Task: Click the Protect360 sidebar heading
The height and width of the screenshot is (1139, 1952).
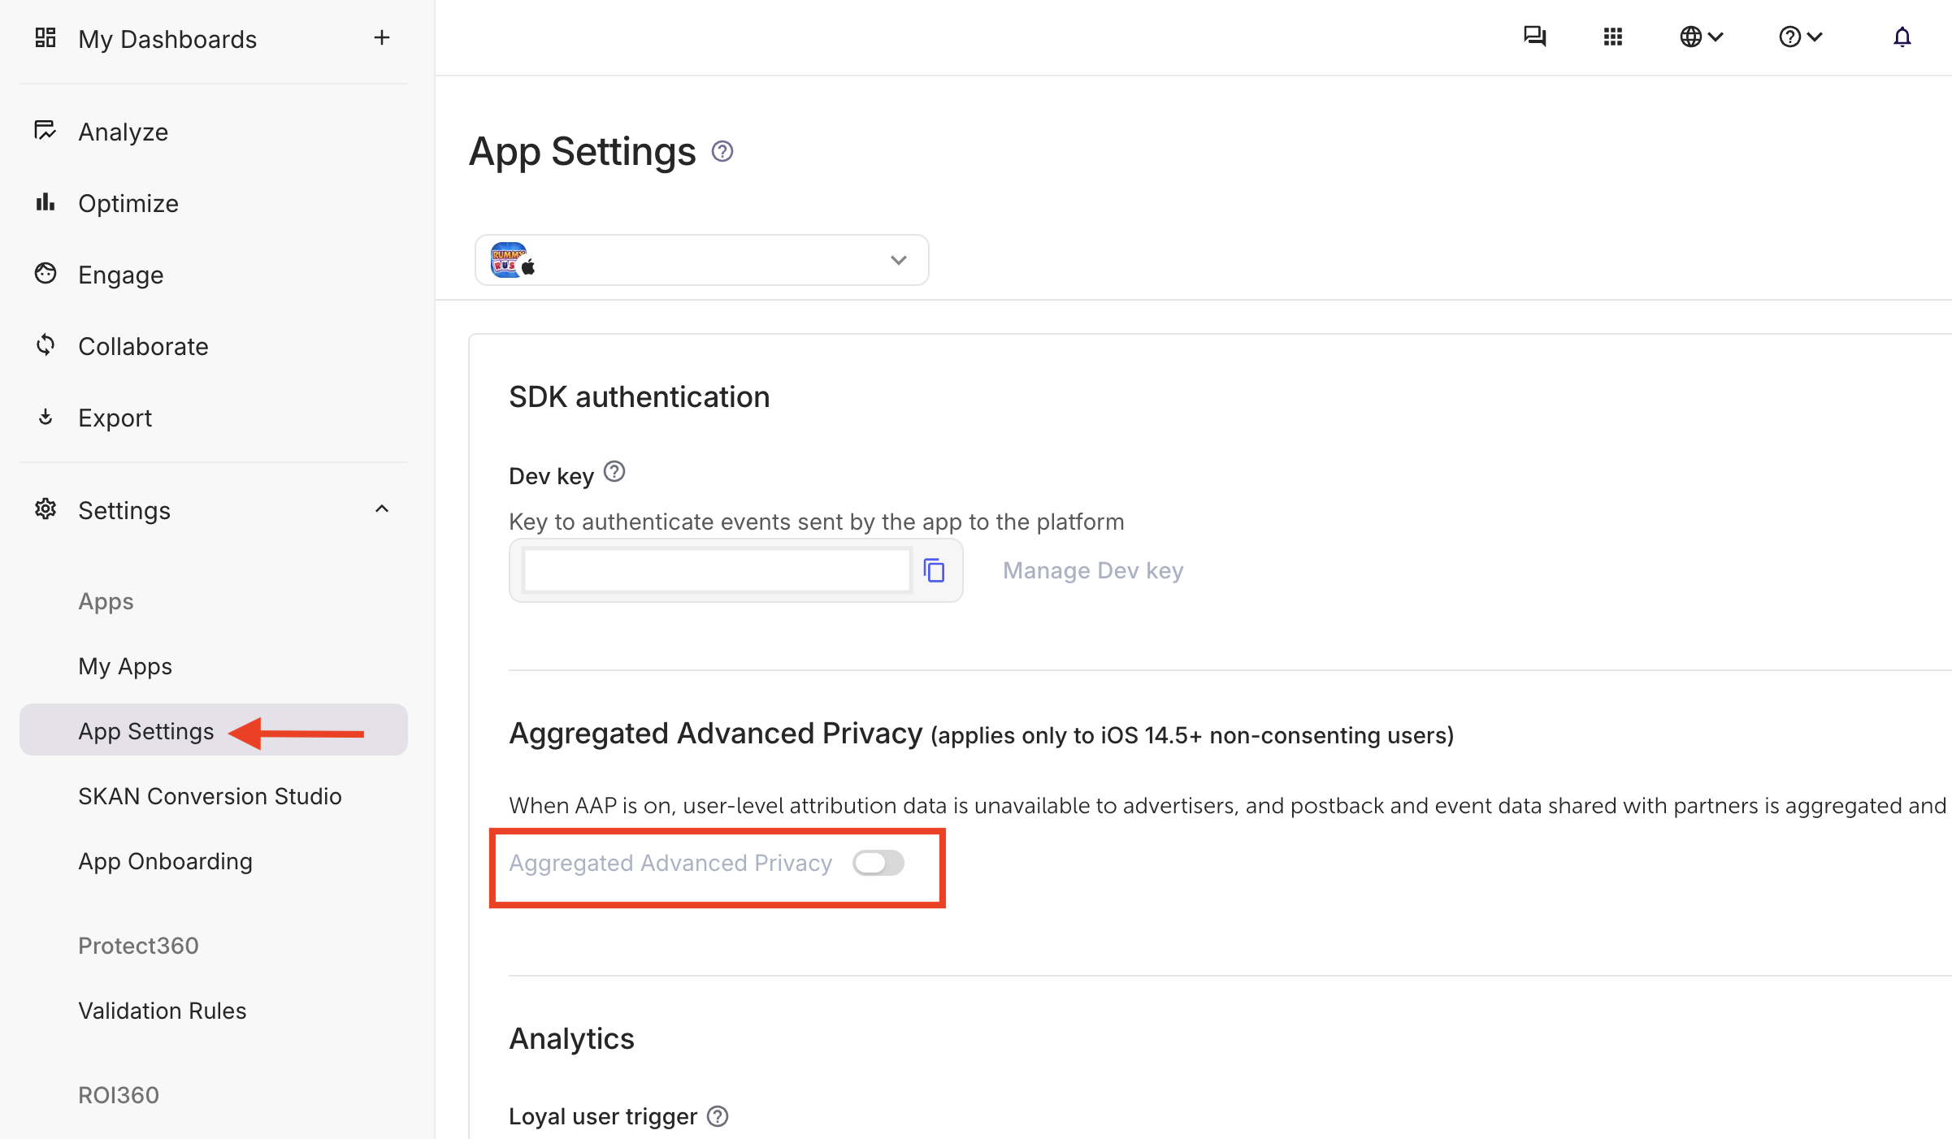Action: tap(138, 946)
